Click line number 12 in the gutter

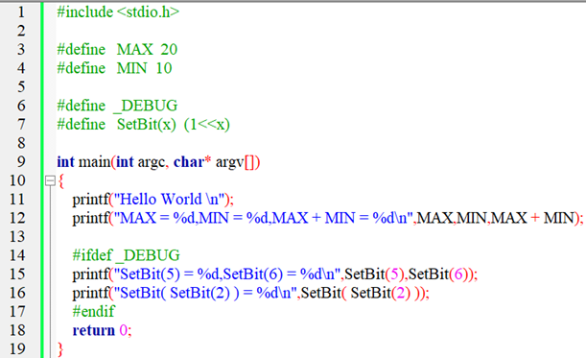(x=17, y=218)
